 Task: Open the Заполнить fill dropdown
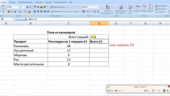pyautogui.click(x=161, y=9)
